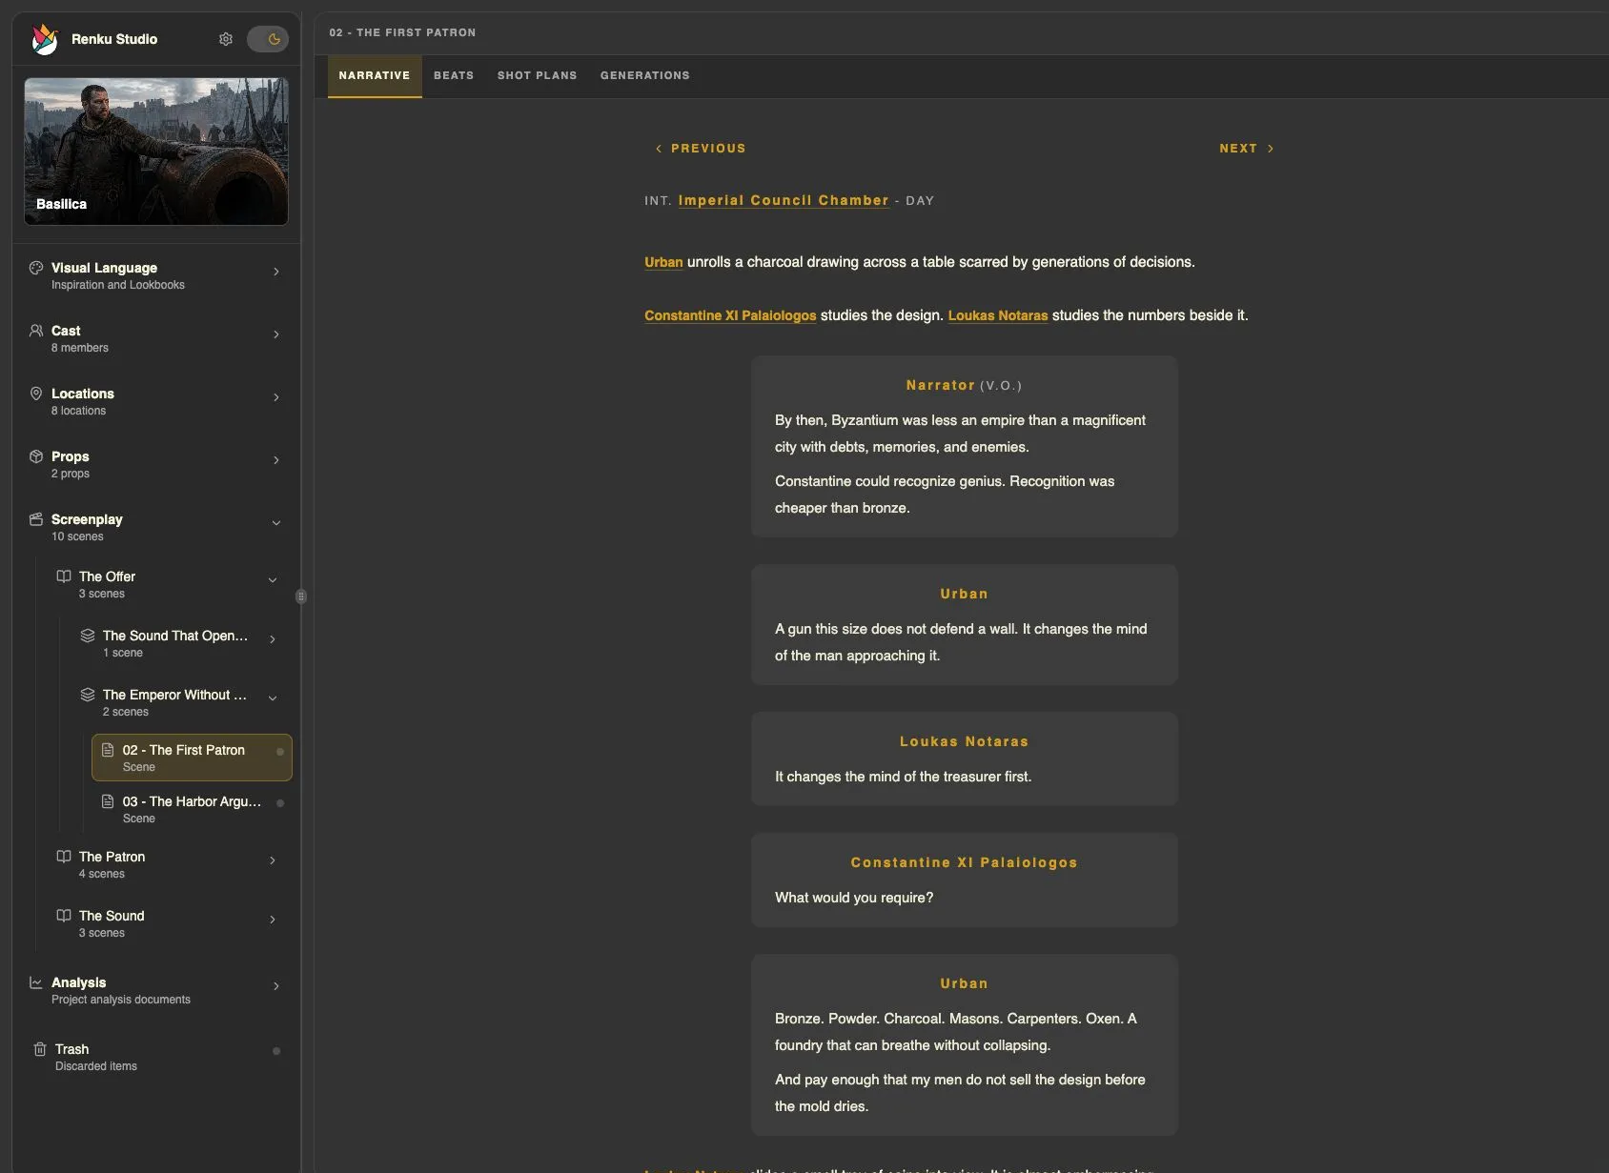Open settings via the gear icon
1609x1173 pixels.
[226, 39]
